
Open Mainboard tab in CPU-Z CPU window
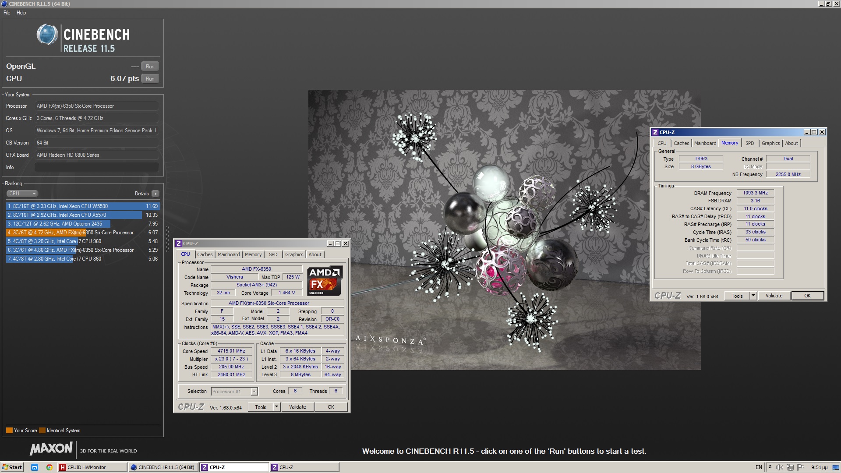coord(229,254)
